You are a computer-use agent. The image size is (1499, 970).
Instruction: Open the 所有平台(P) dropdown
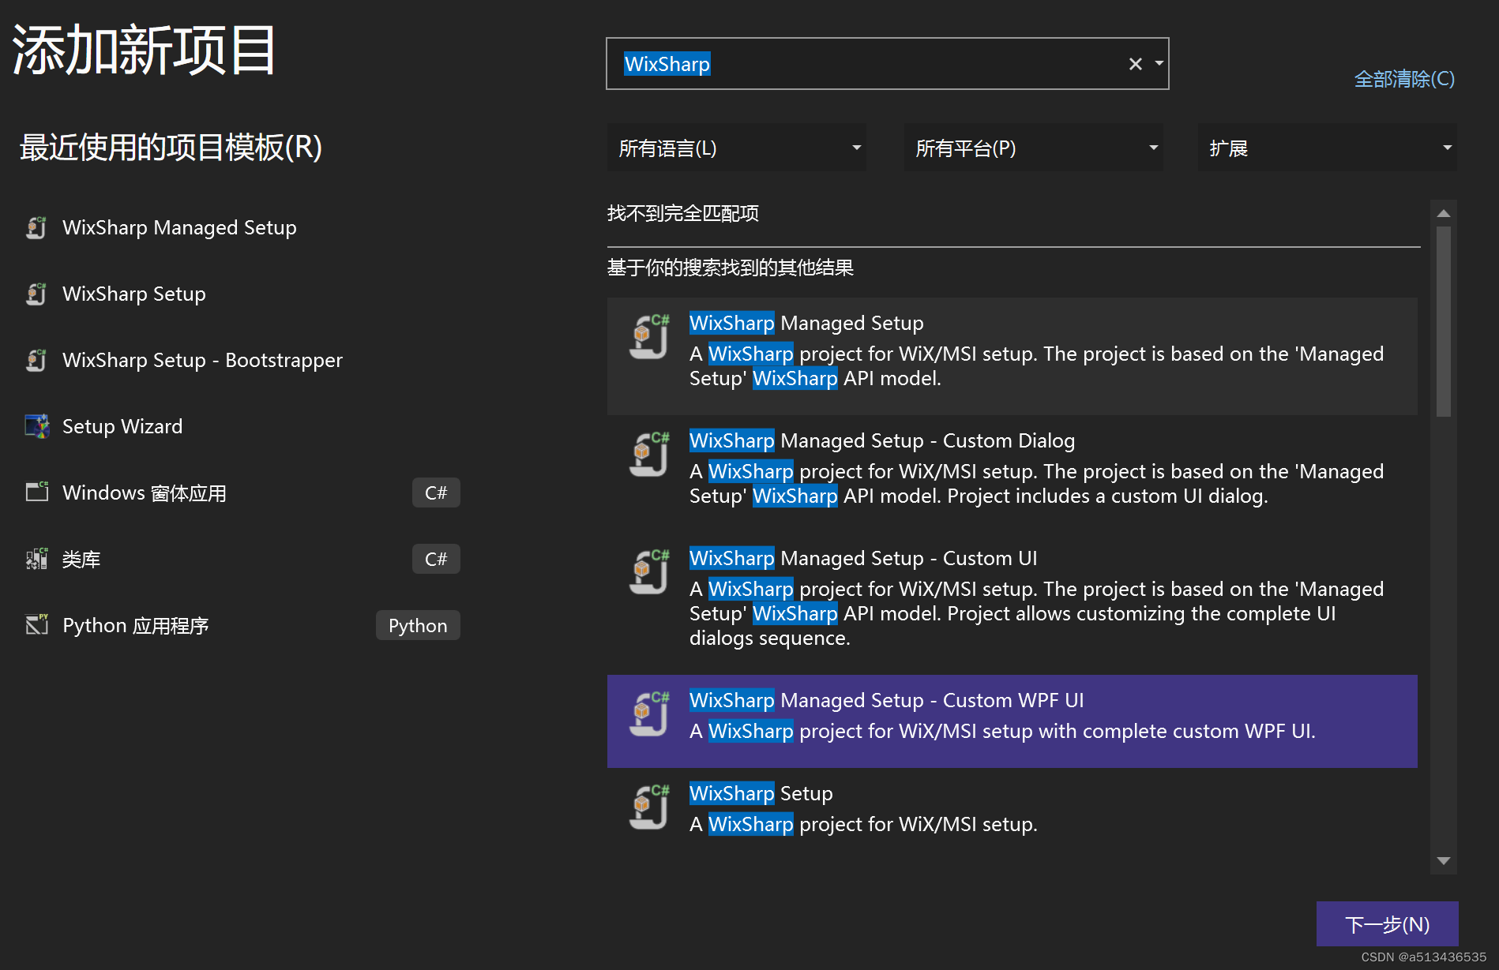point(1033,148)
